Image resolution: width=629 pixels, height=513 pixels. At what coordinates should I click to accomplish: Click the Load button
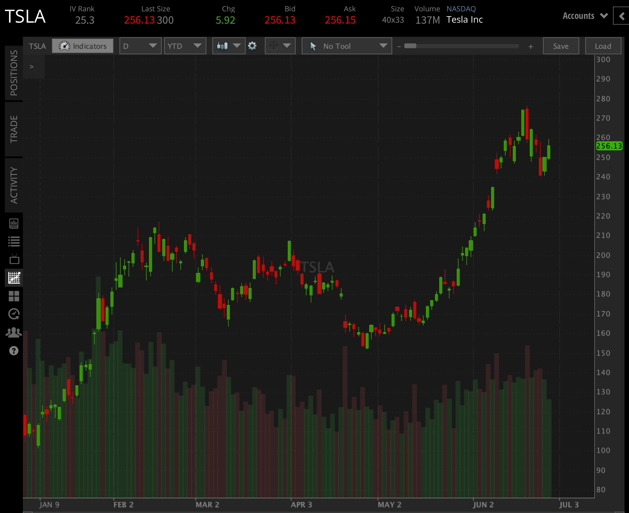pos(603,46)
